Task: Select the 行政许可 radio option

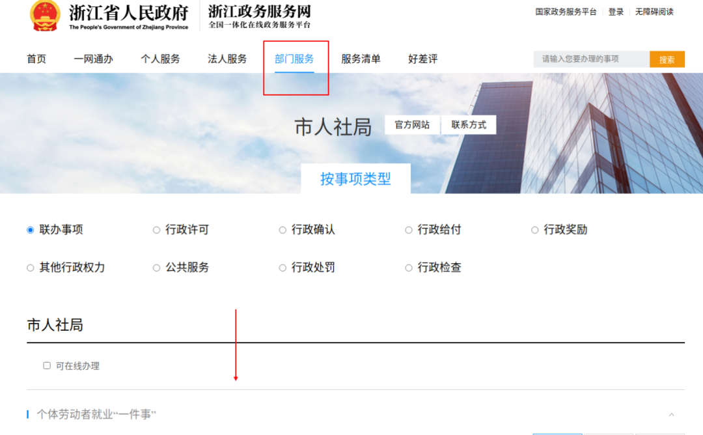Action: [x=156, y=230]
